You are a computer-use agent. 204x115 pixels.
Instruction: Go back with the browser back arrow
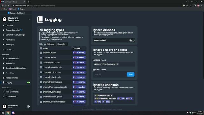2,6
